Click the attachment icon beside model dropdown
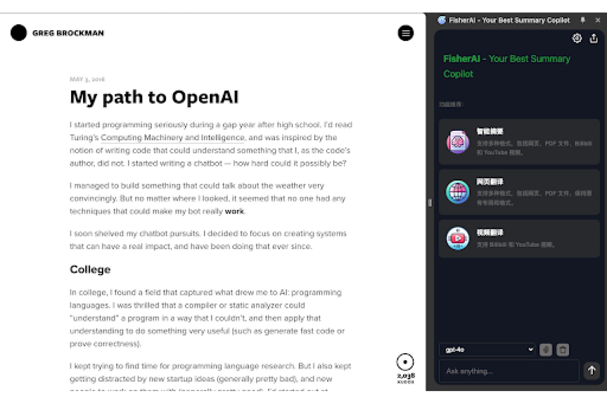 point(546,350)
